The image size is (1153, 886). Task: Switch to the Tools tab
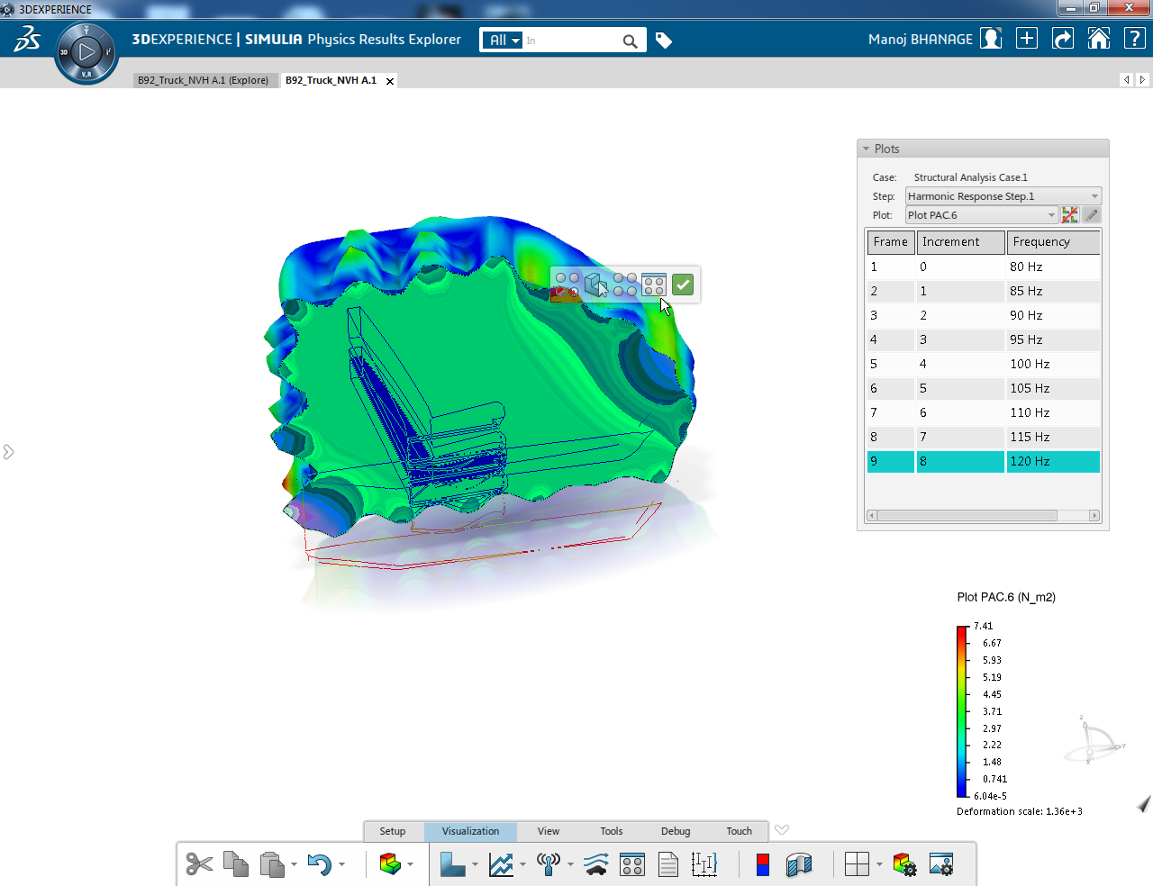(611, 831)
